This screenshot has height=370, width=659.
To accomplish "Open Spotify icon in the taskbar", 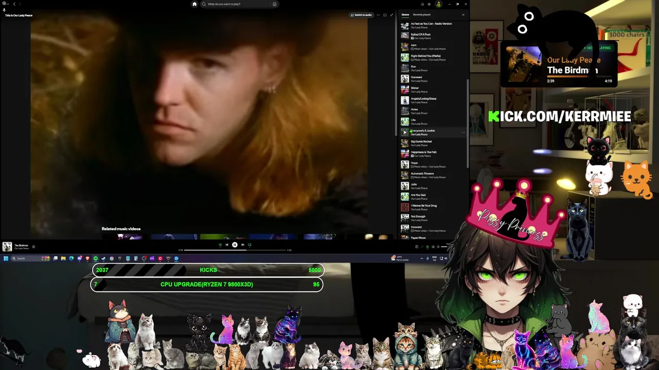I will [x=95, y=258].
